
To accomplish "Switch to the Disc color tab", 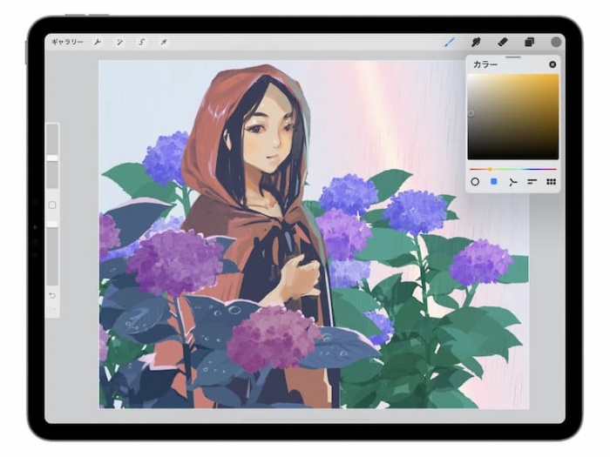I will coord(475,181).
